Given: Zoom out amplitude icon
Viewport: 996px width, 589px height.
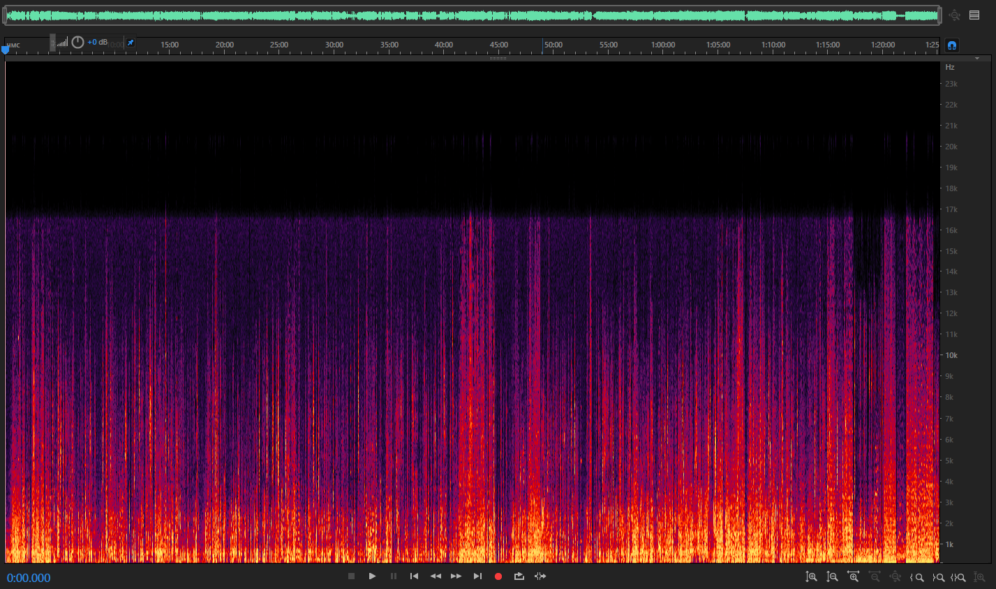Looking at the screenshot, I should coord(832,577).
